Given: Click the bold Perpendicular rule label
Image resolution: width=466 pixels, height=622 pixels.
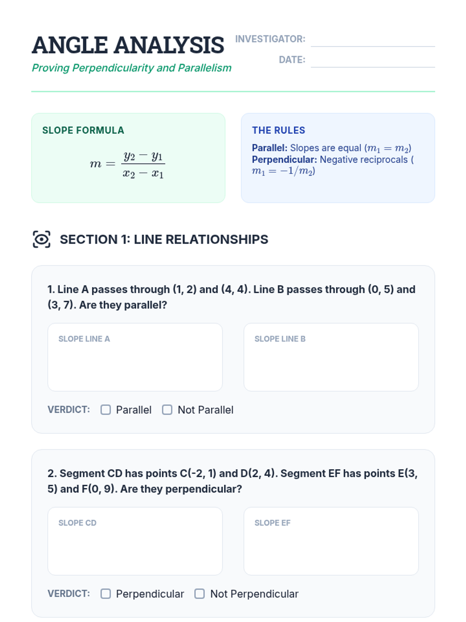Looking at the screenshot, I should (284, 160).
